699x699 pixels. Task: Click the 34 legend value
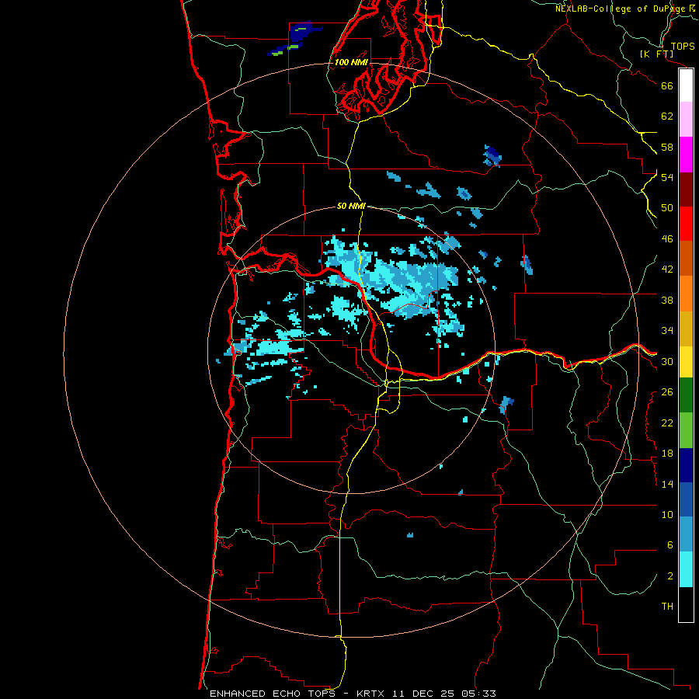click(667, 331)
